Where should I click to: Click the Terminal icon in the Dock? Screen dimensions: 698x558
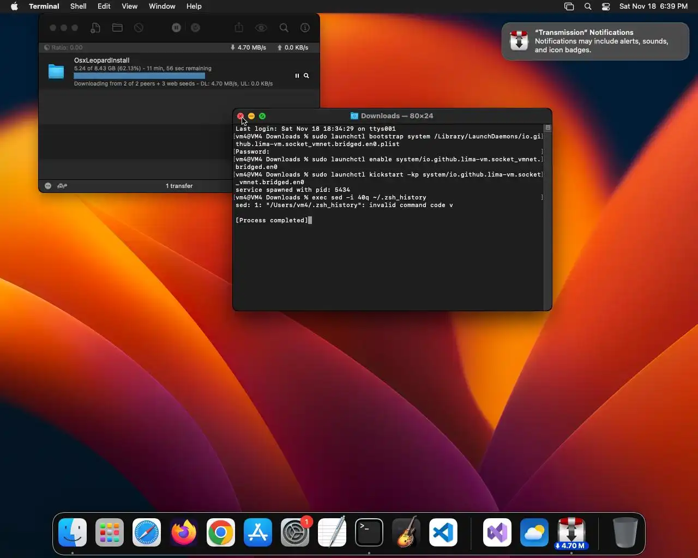[369, 532]
